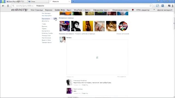The width and height of the screenshot is (175, 98).
Task: Click 'Мне нравится' under the post
Action: [121, 77]
